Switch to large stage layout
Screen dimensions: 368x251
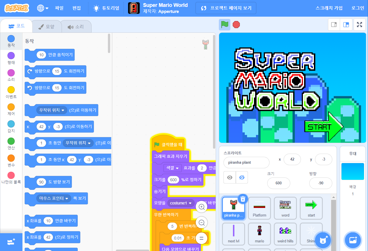point(346,25)
